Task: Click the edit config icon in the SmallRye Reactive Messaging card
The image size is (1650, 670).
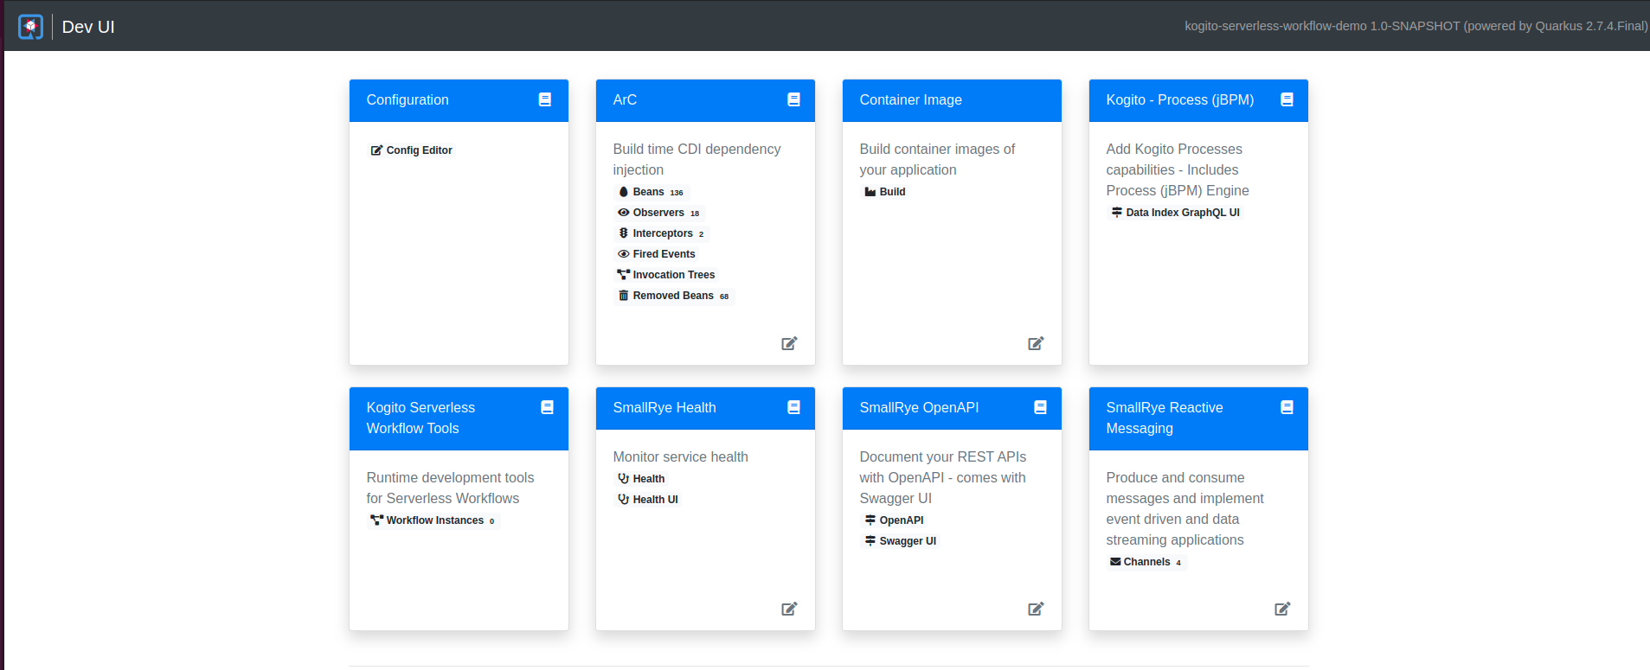Action: click(x=1282, y=609)
